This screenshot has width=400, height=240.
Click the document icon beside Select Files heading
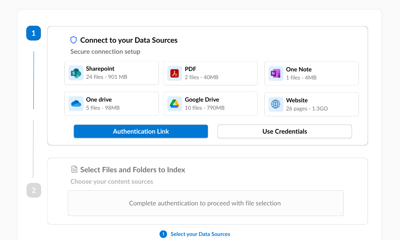[x=74, y=169]
